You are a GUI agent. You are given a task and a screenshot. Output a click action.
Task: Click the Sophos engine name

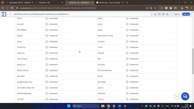100,88
